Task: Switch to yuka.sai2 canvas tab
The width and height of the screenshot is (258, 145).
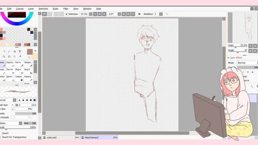Action: pyautogui.click(x=61, y=137)
